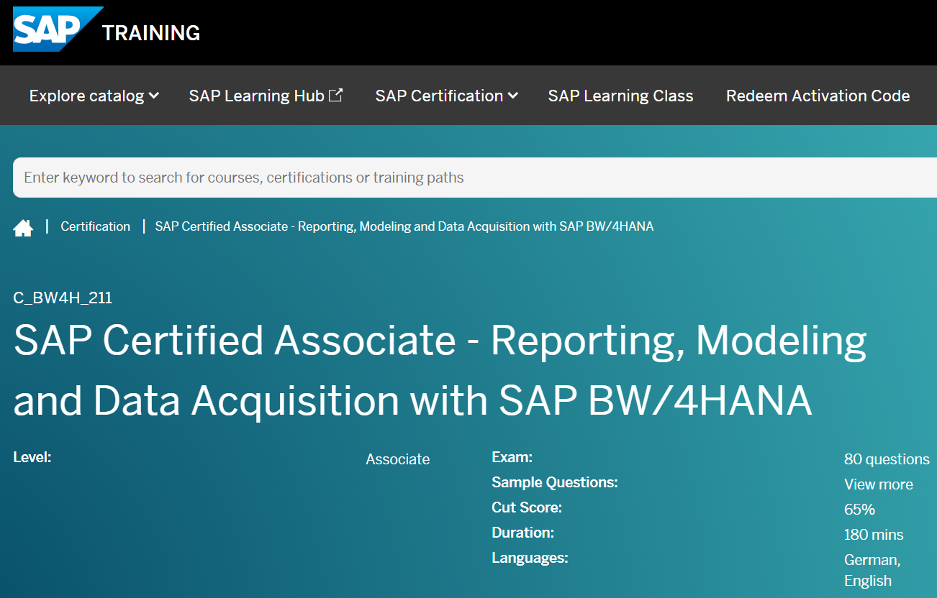Click the 65% cut score value
This screenshot has height=598, width=937.
point(860,510)
